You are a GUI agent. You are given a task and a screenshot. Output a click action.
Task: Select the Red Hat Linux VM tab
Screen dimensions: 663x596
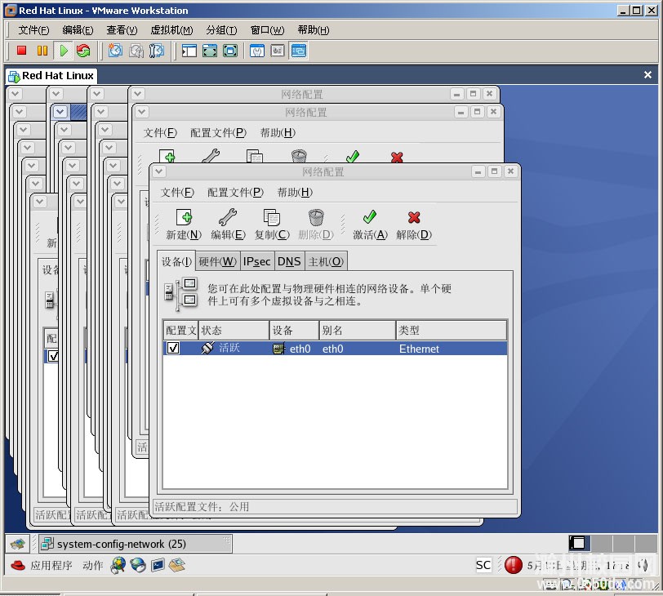click(51, 76)
